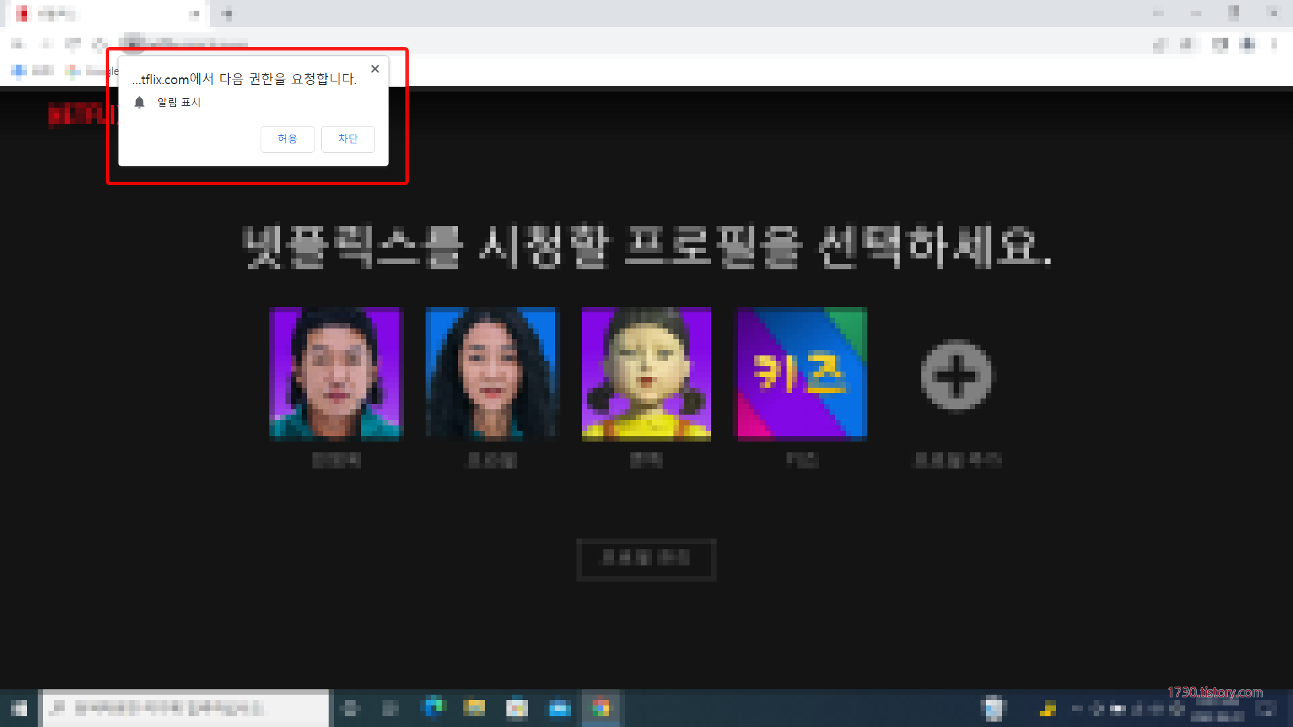The image size is (1293, 727).
Task: Open a new browser tab
Action: pos(226,13)
